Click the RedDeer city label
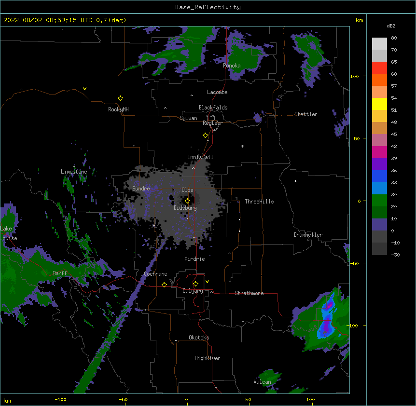Screen dimensions: 416x406 click(212, 123)
